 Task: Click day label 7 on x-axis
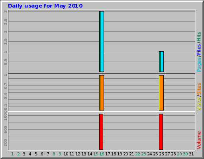point(48,154)
